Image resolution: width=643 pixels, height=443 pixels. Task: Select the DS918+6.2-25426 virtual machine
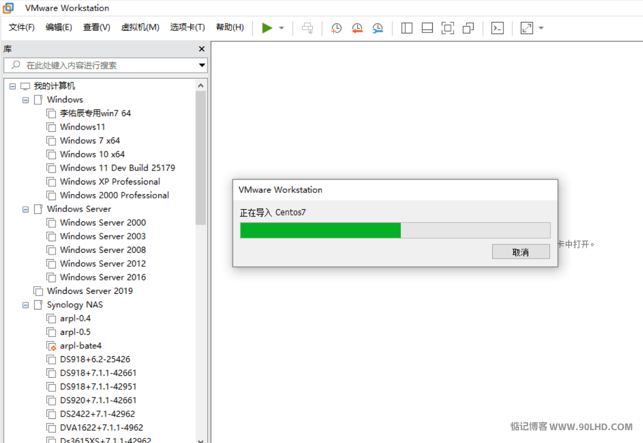click(95, 359)
